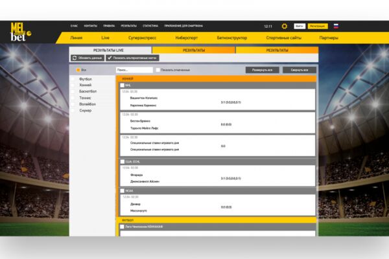Screen dimensions: 389x259
Task: Tick the Футбол sport checkbox
Action: coord(73,79)
